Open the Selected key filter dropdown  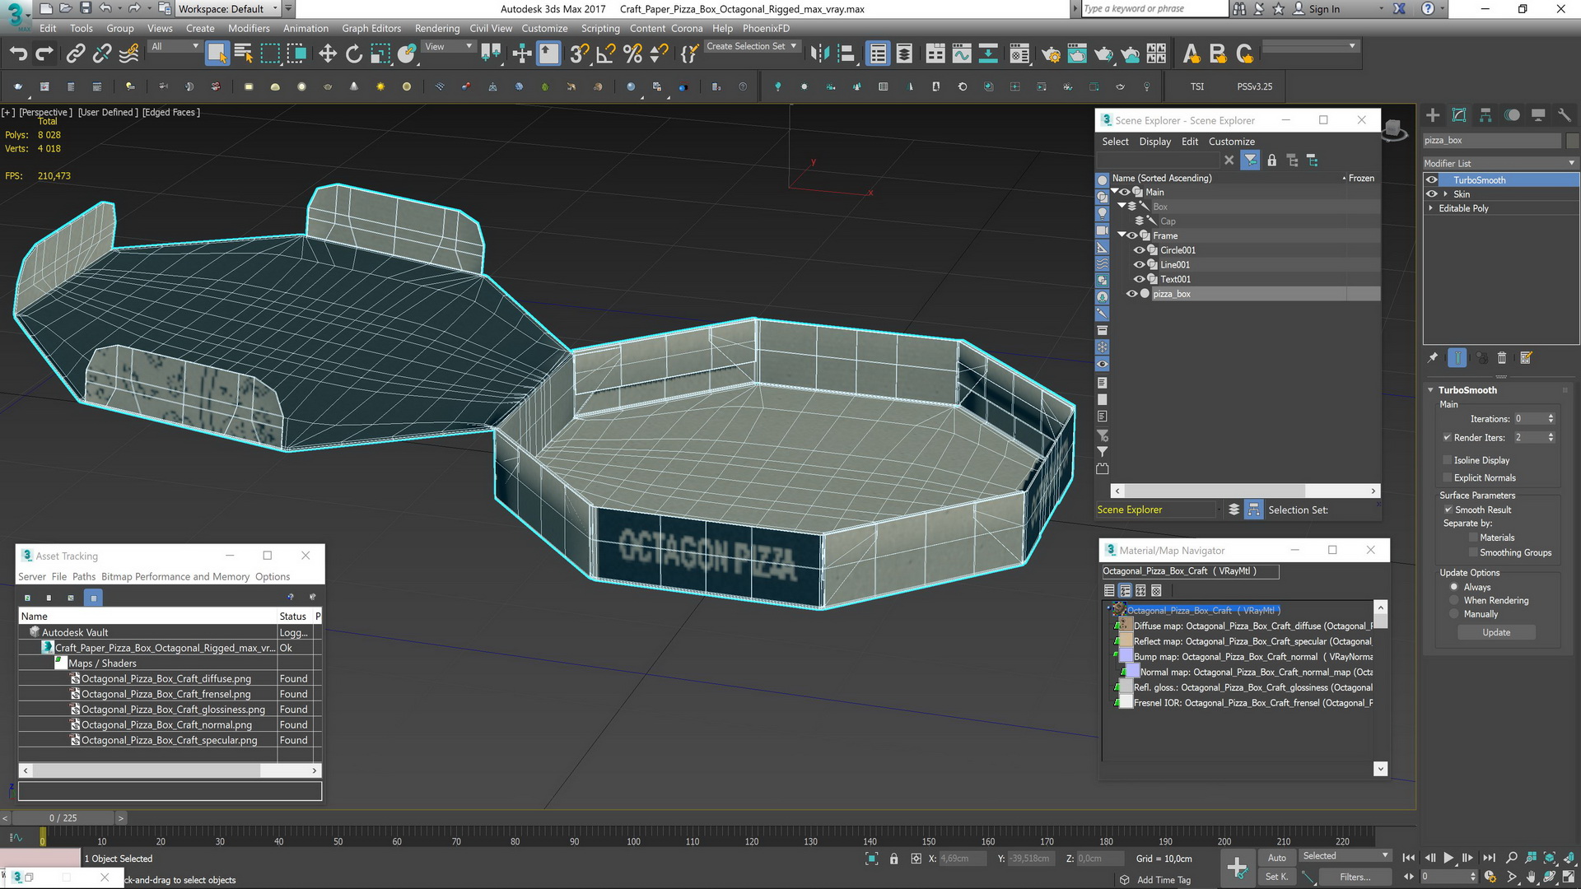tap(1345, 856)
